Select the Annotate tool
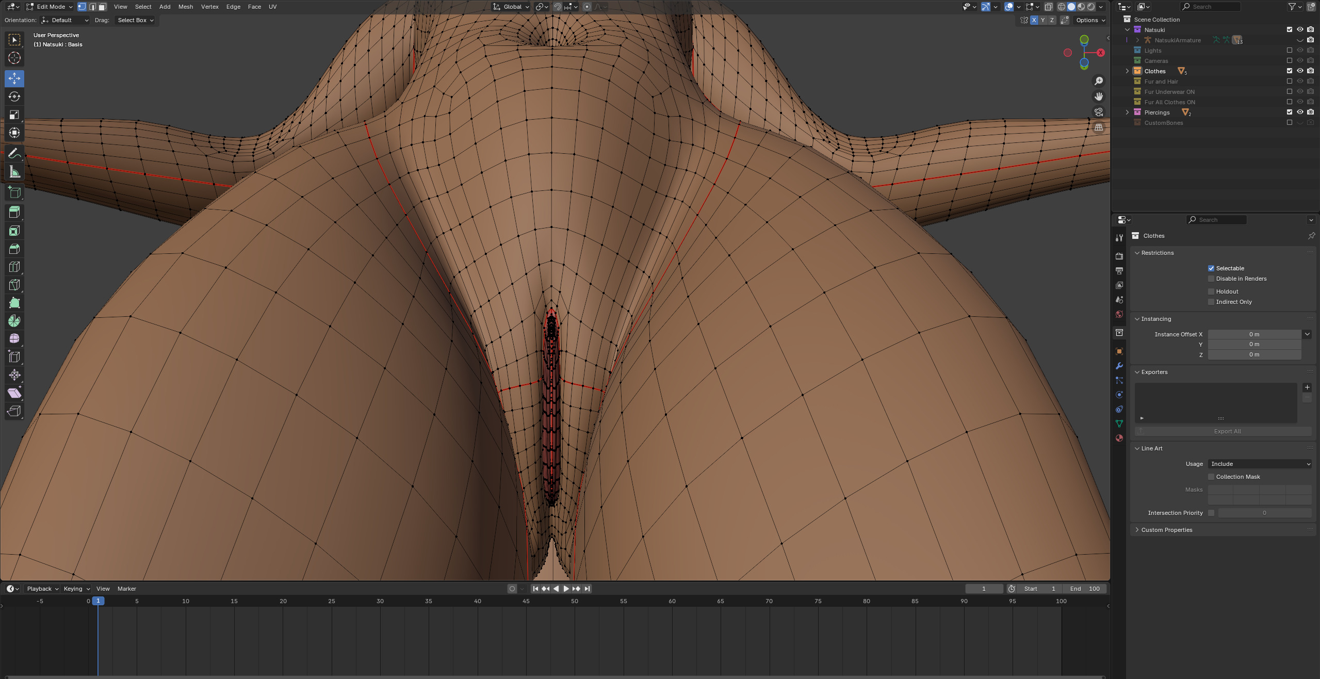 point(14,153)
